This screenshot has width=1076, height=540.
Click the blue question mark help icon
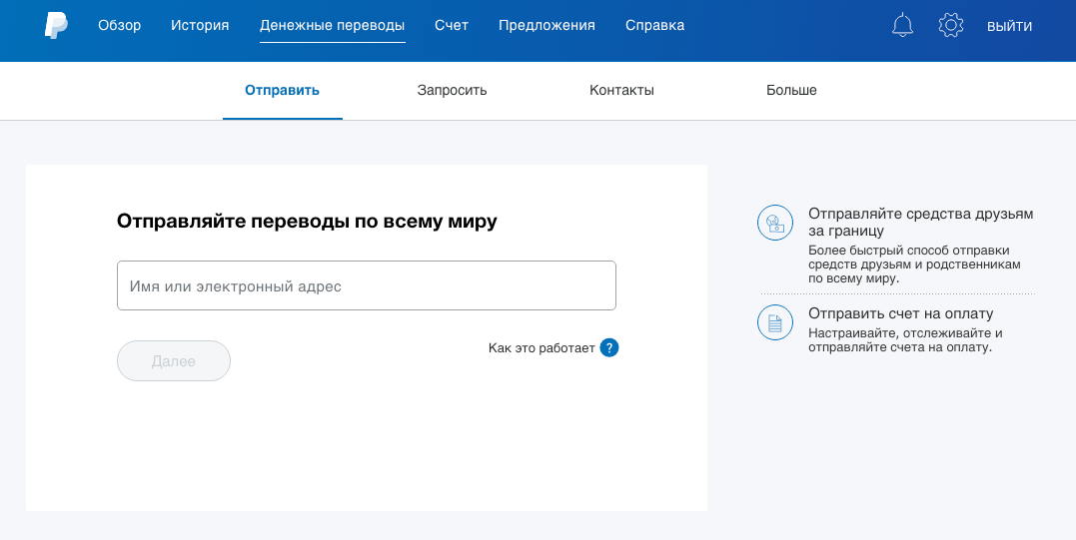pyautogui.click(x=609, y=348)
